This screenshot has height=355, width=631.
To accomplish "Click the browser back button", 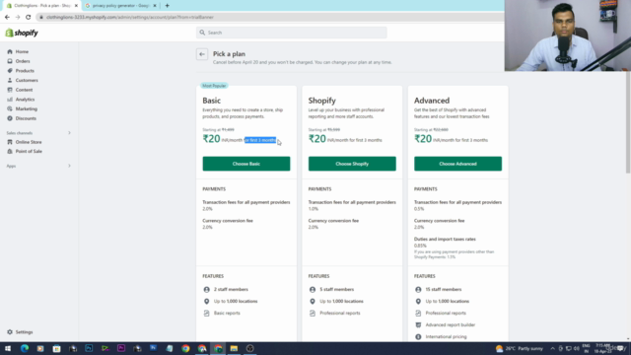I will [x=7, y=18].
